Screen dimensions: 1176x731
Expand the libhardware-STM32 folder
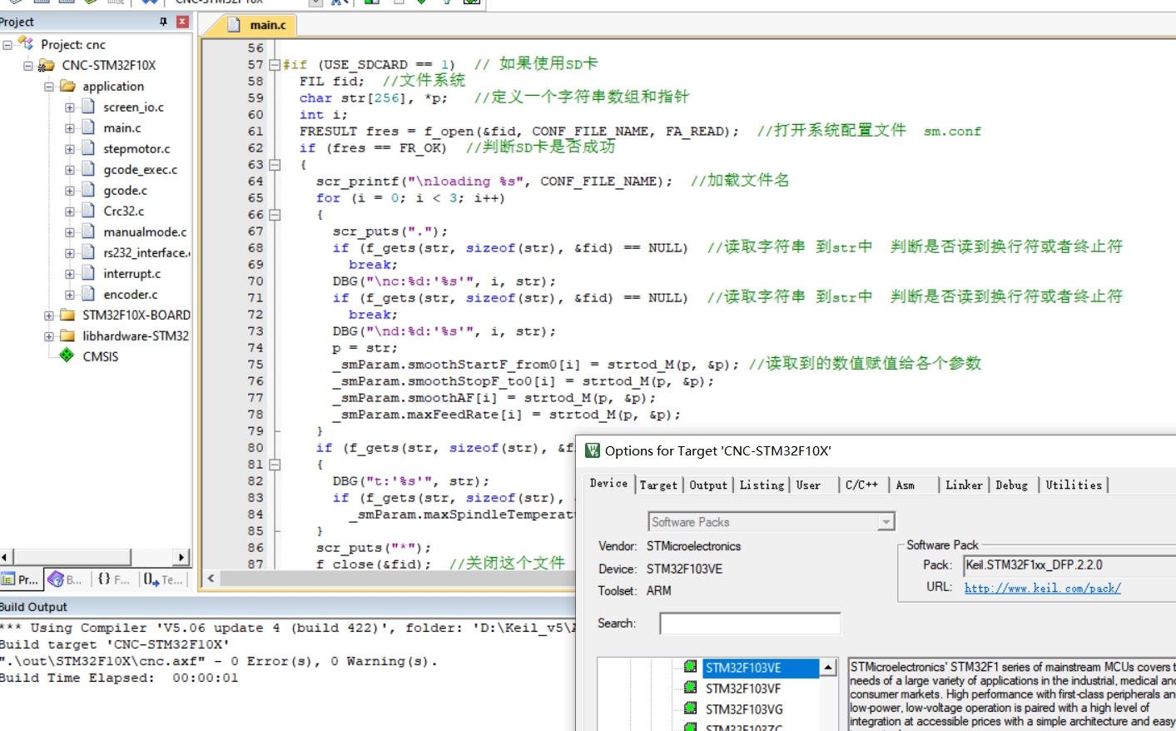point(49,336)
